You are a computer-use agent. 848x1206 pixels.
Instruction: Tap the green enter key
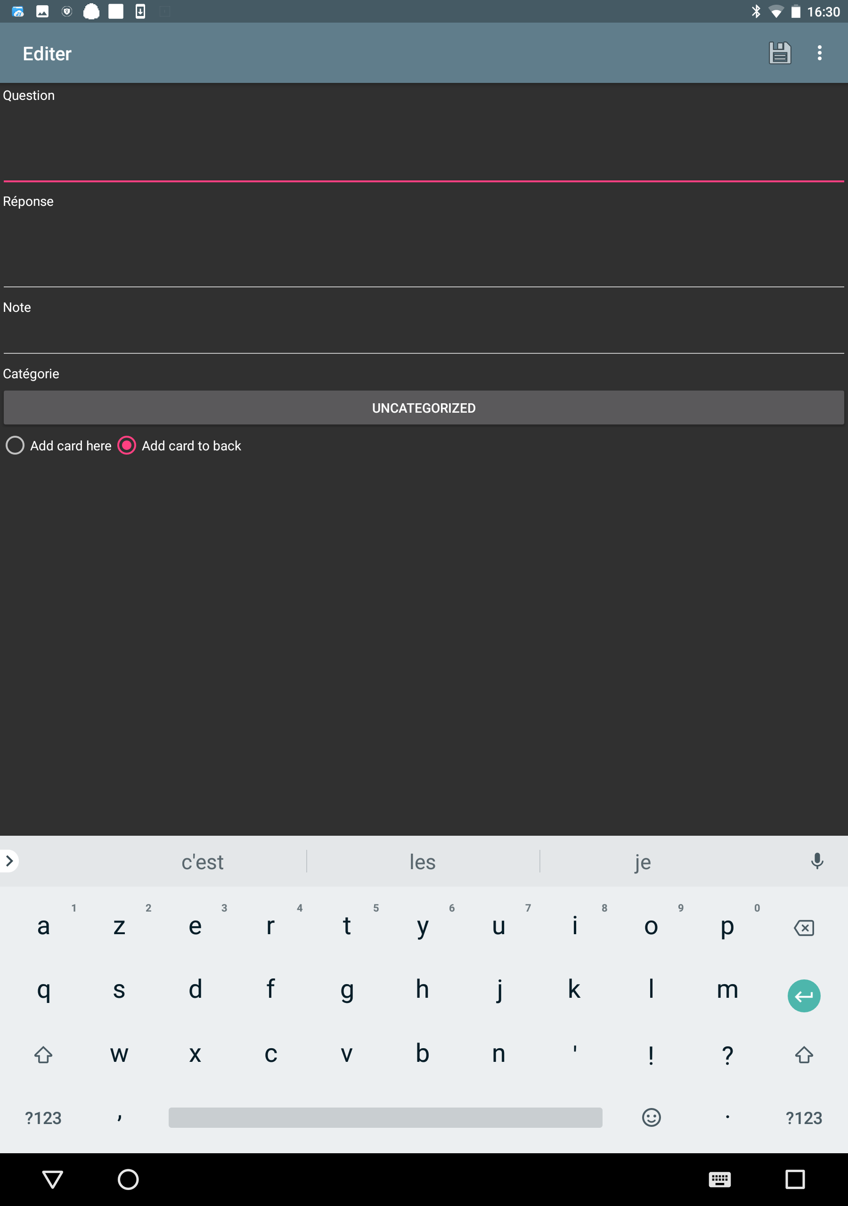coord(804,995)
